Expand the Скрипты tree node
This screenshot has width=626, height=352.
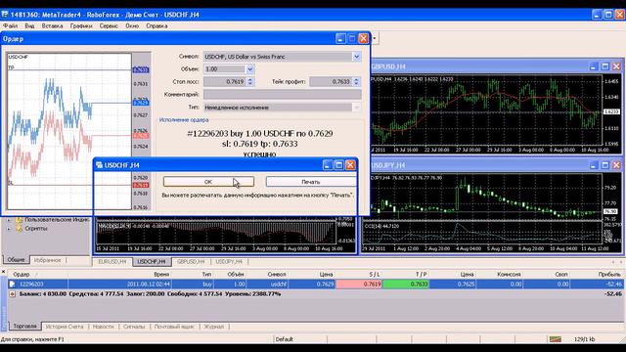pos(9,229)
